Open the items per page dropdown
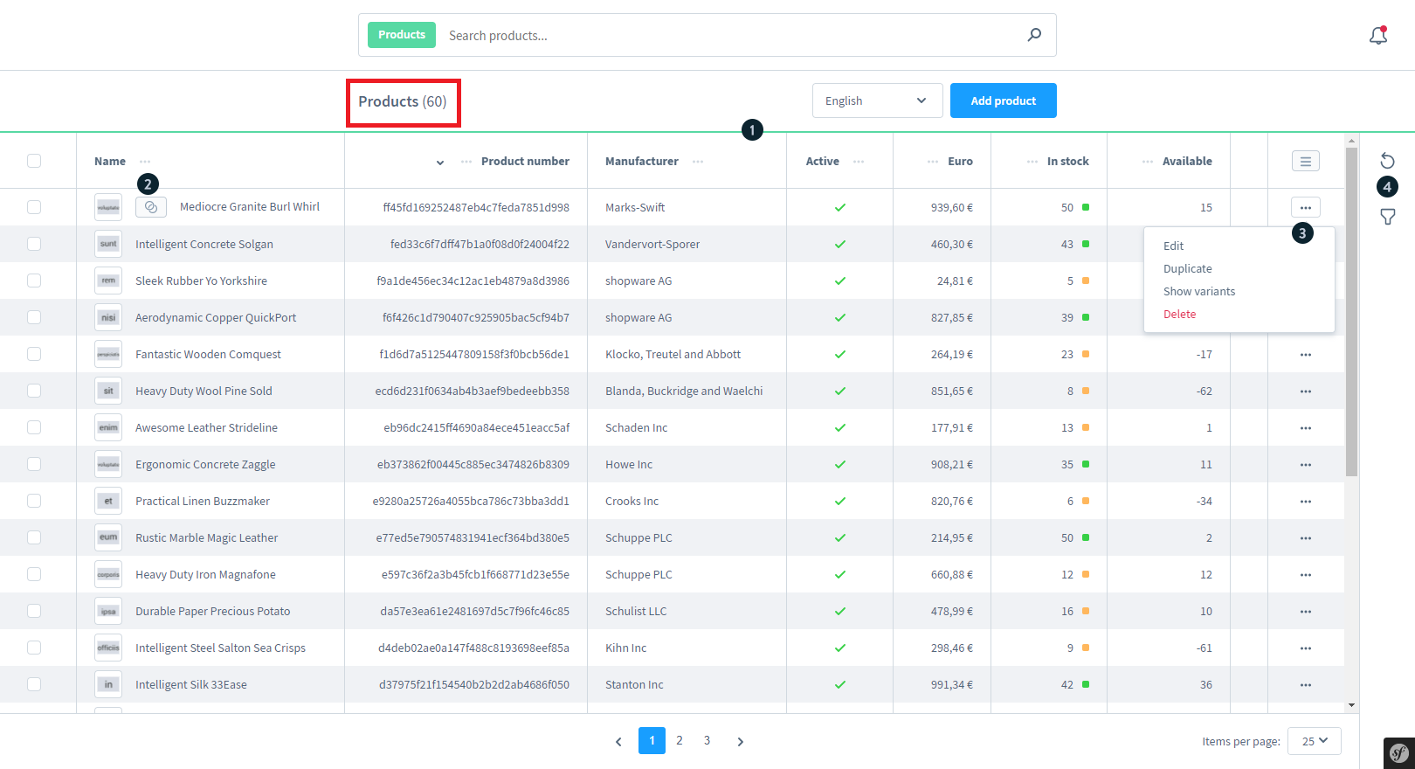Screen dimensions: 1415x769 pyautogui.click(x=1315, y=741)
